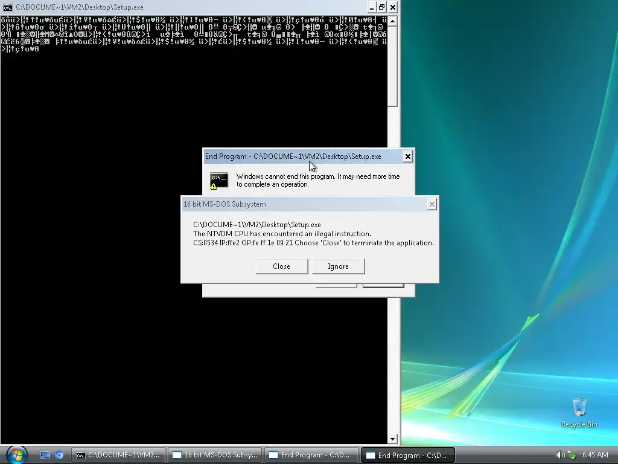
Task: Click the green shield tray icon
Action: [x=572, y=455]
